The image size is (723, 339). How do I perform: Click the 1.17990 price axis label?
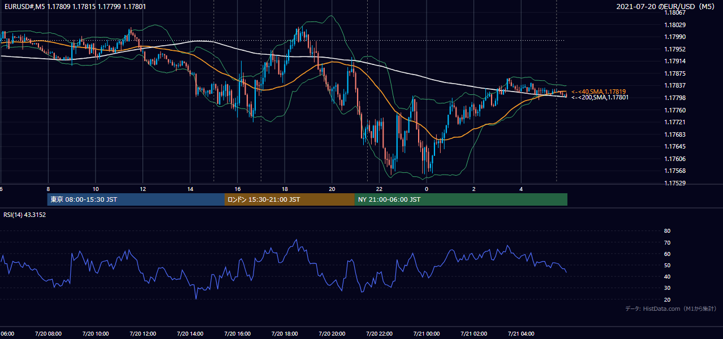coord(674,37)
